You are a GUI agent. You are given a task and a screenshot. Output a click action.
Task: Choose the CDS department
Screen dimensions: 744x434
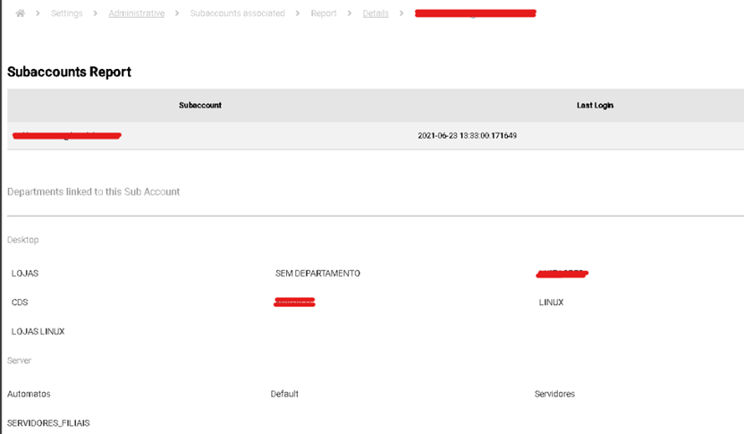(20, 302)
